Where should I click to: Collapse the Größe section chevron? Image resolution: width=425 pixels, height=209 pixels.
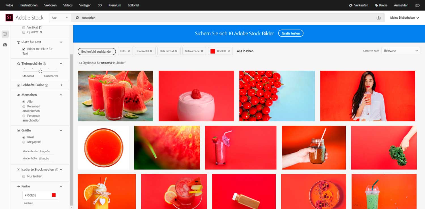click(61, 131)
